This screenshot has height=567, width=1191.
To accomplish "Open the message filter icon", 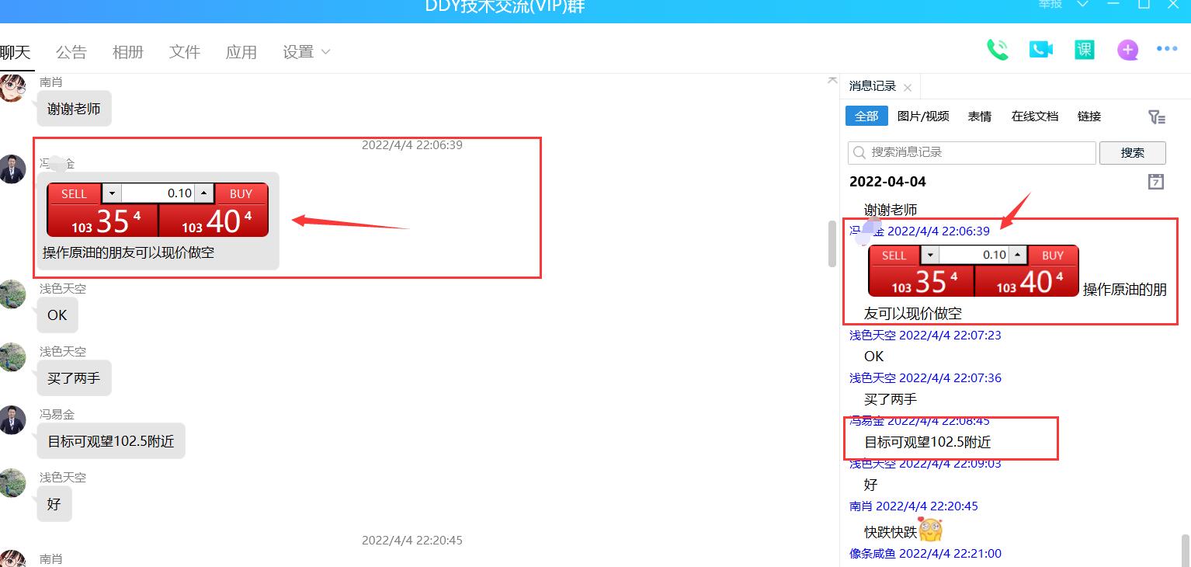I will pyautogui.click(x=1156, y=117).
